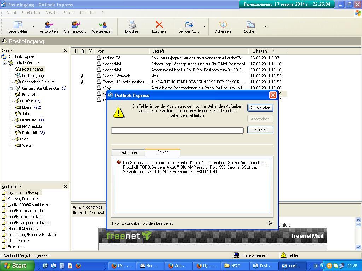Open the Kartina.TV message
362x271 pixels.
click(x=179, y=58)
